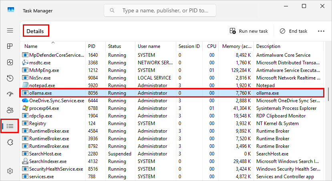Open the Processes page in sidebar
The height and width of the screenshot is (181, 332).
(x=10, y=46)
